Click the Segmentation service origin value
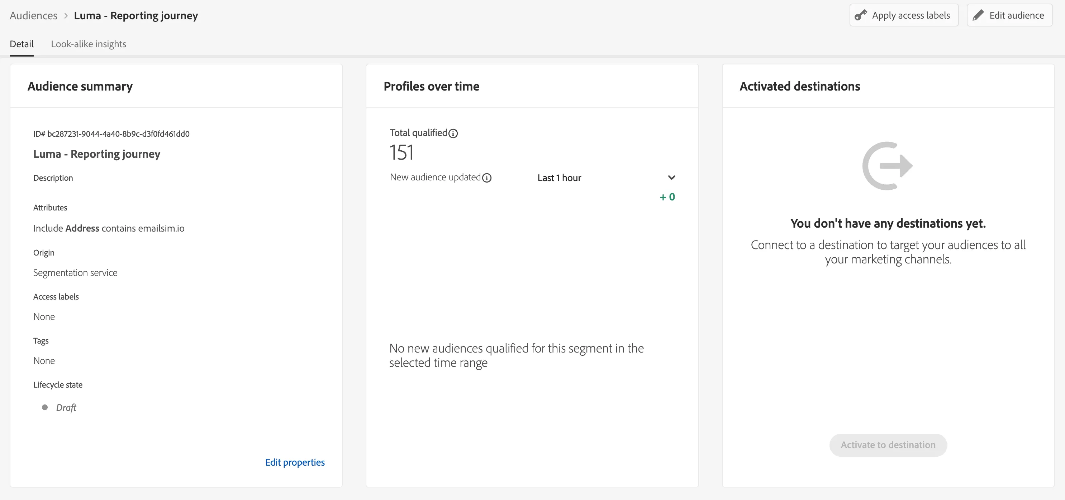This screenshot has width=1065, height=500. pos(75,273)
